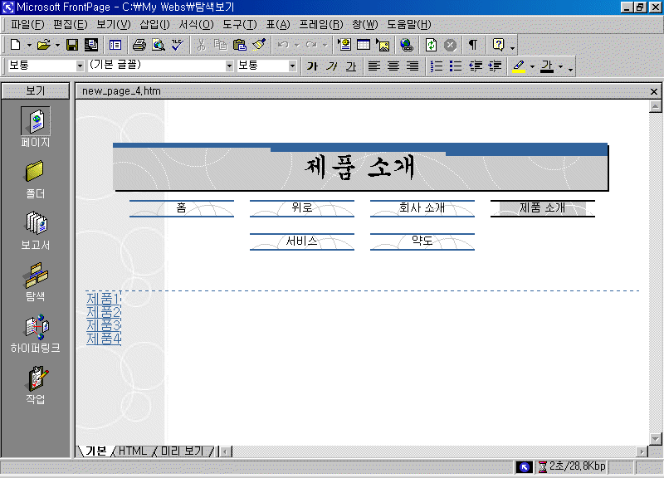Screen dimensions: 664x478
Task: Apply font color button
Action: click(x=547, y=66)
